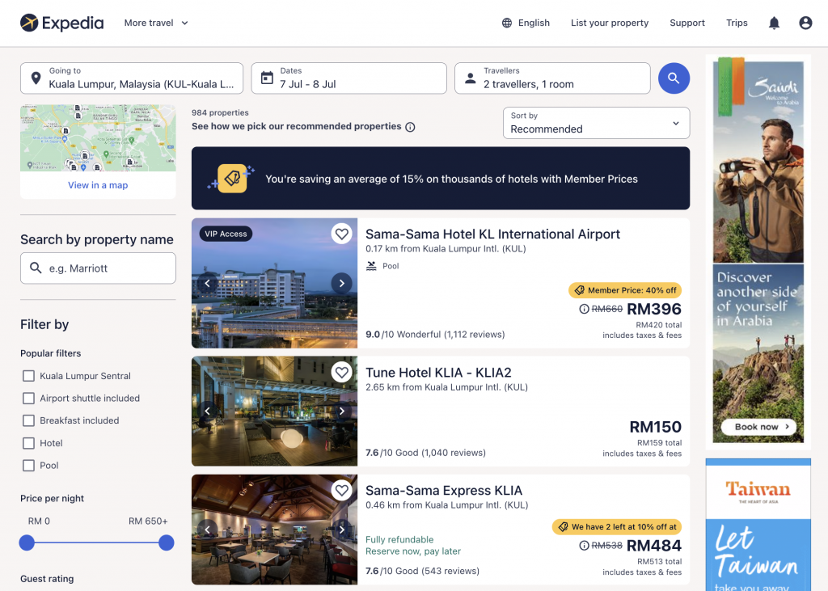Click info icon beside recommended properties text

click(x=410, y=127)
